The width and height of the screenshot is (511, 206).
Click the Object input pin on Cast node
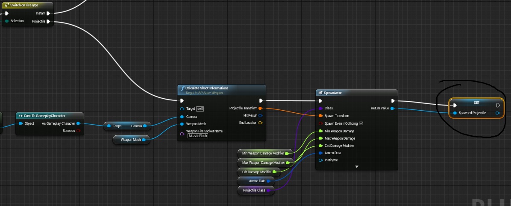pos(21,123)
